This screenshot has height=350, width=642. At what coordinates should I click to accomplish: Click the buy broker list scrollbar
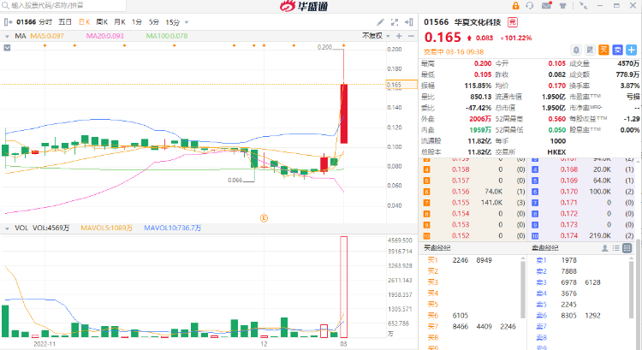(522, 289)
